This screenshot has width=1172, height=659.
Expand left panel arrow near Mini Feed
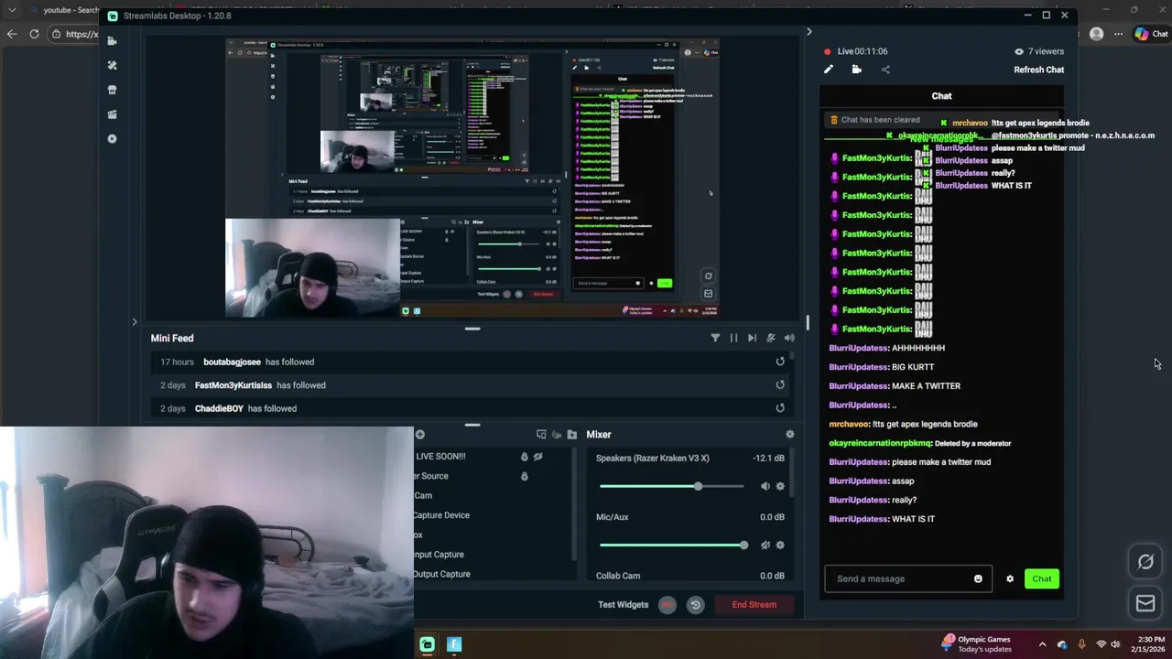point(135,322)
